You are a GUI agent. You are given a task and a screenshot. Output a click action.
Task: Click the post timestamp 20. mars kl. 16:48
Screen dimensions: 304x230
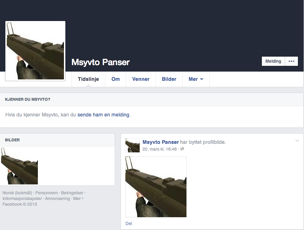pos(160,149)
